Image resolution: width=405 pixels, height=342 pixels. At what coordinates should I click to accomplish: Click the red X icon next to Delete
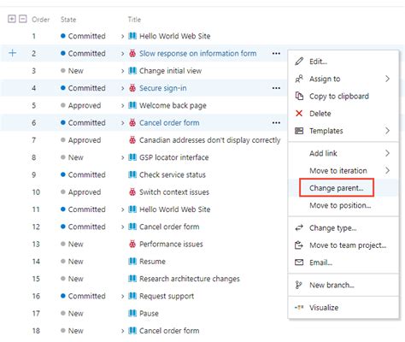299,114
